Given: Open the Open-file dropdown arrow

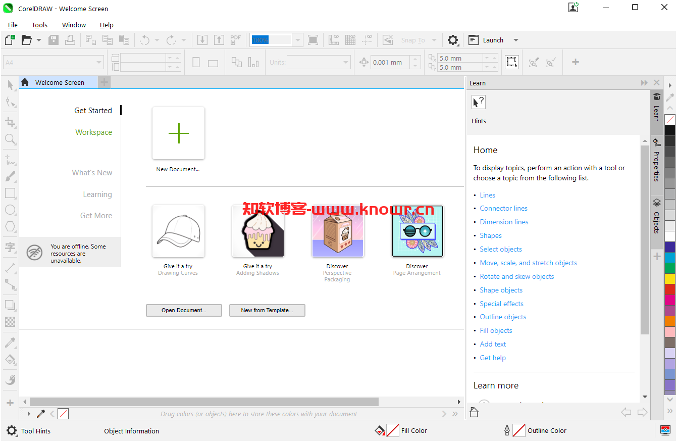Looking at the screenshot, I should 39,40.
